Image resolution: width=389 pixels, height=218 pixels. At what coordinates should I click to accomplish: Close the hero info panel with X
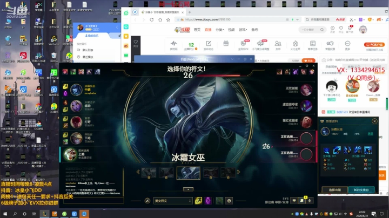tap(374, 121)
